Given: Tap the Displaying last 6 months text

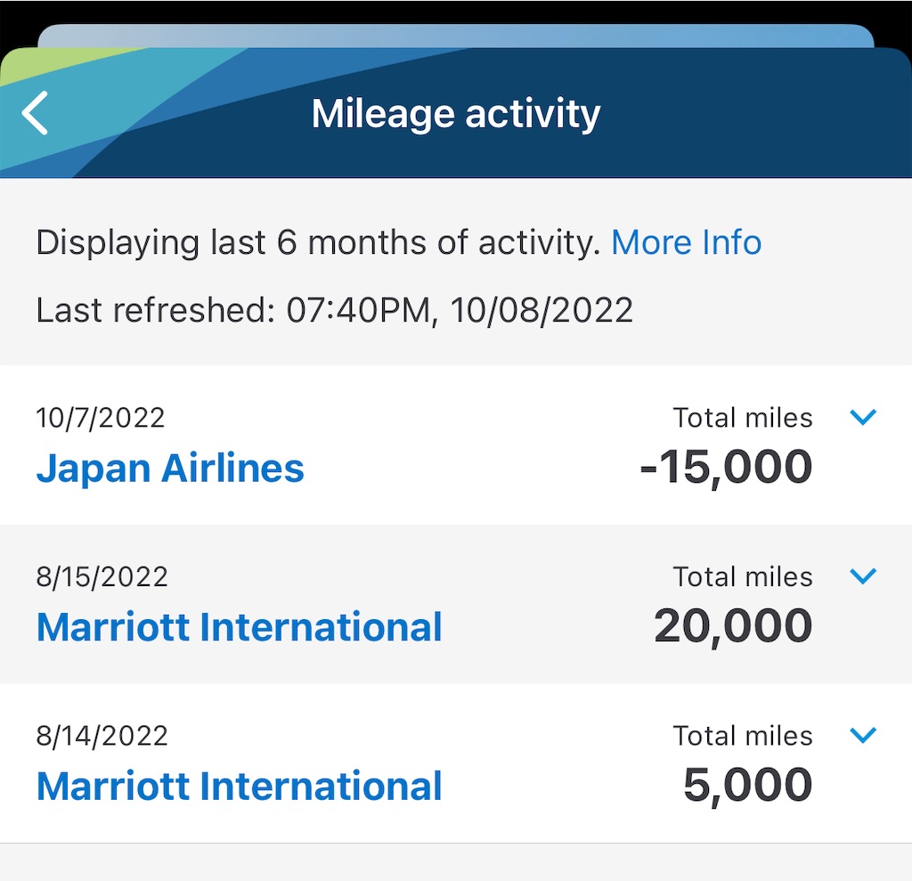Looking at the screenshot, I should click(x=318, y=242).
